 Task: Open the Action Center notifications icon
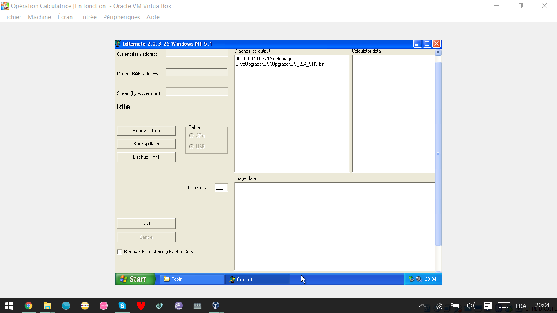tap(487, 305)
